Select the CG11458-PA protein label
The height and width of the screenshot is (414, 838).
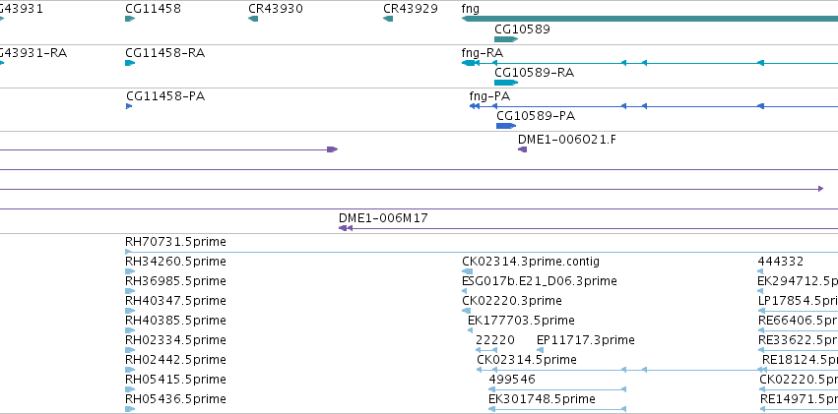(x=165, y=96)
